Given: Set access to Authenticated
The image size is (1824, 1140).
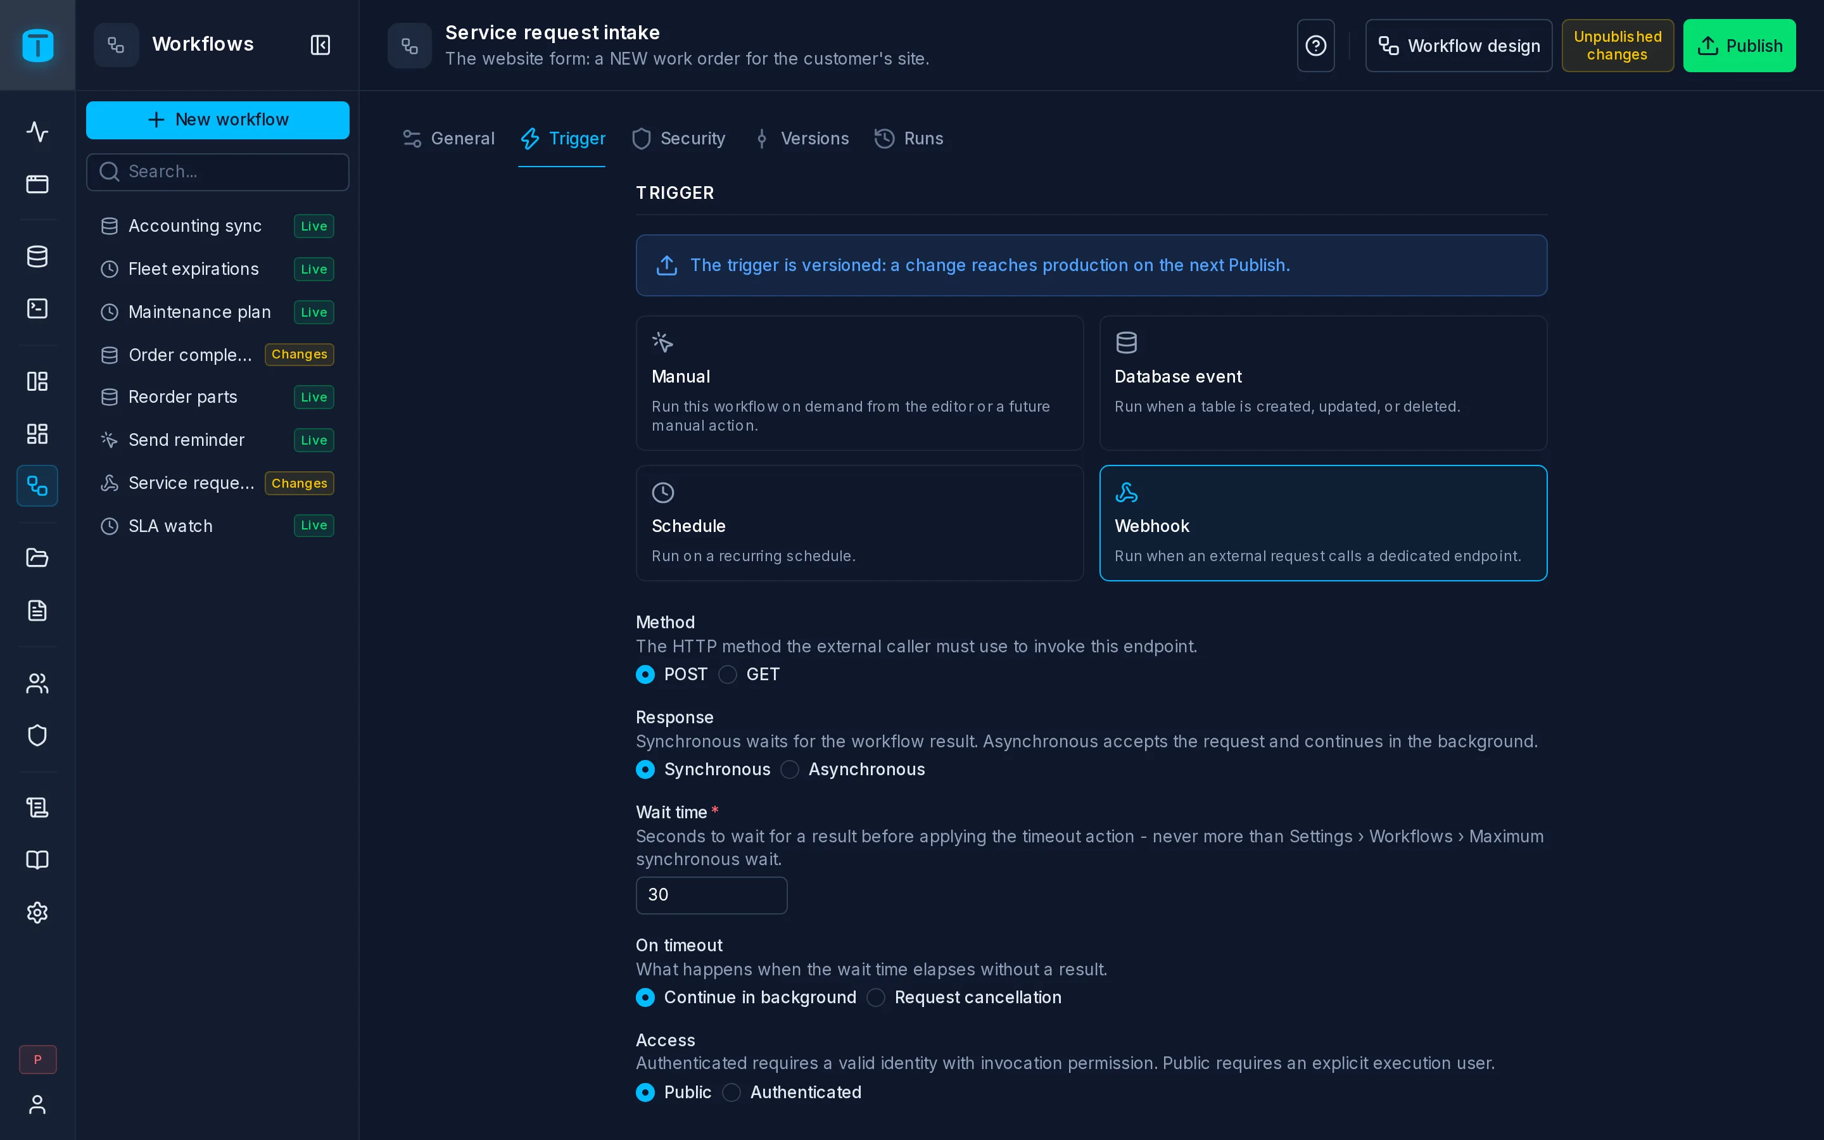Looking at the screenshot, I should (x=731, y=1092).
